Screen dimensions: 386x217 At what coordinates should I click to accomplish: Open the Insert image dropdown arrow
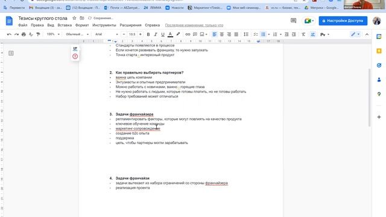tap(206, 34)
